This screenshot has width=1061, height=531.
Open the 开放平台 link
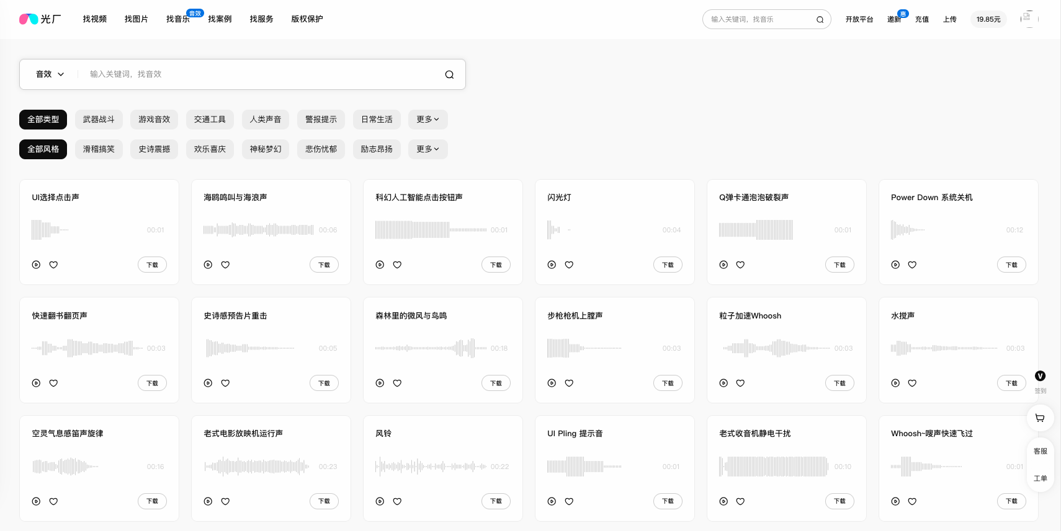click(x=859, y=19)
